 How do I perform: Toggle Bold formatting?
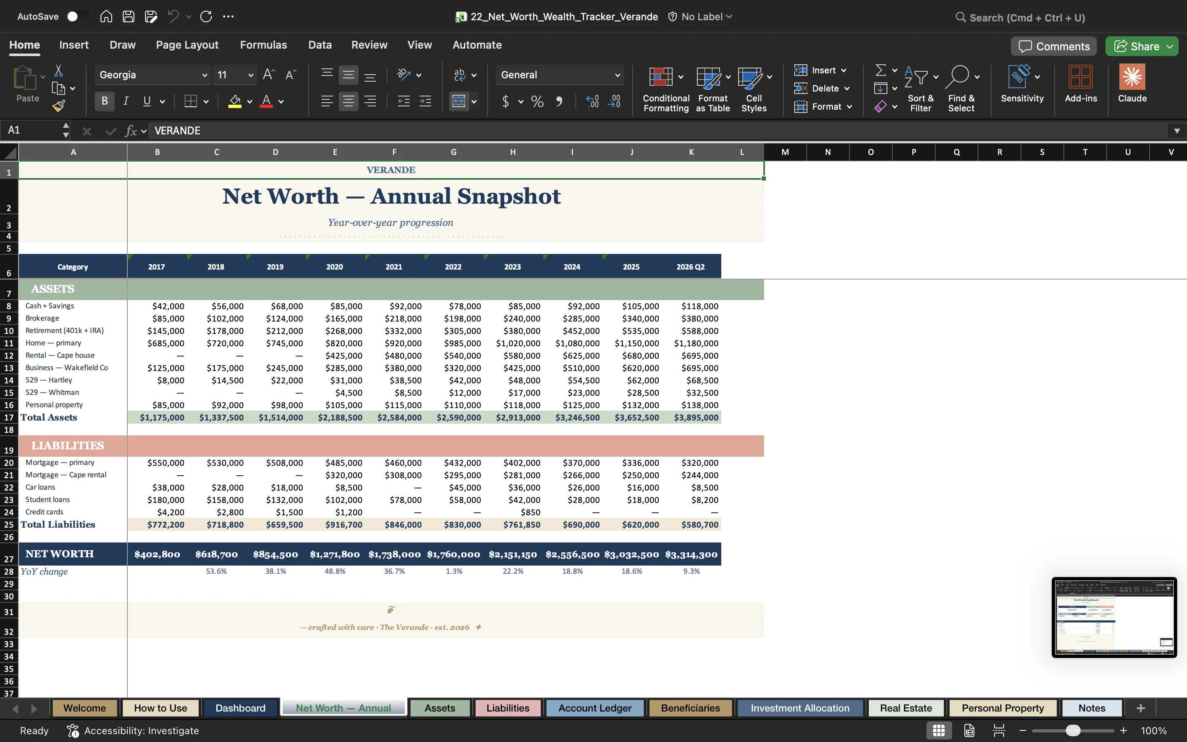(x=104, y=101)
